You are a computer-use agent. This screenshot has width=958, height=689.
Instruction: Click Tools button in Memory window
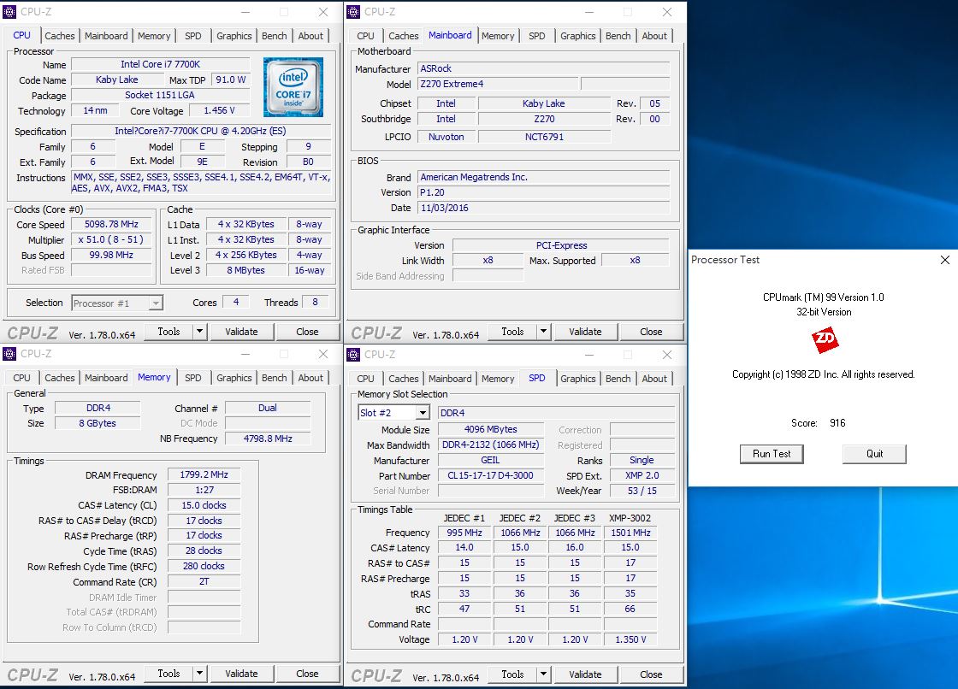[x=169, y=674]
